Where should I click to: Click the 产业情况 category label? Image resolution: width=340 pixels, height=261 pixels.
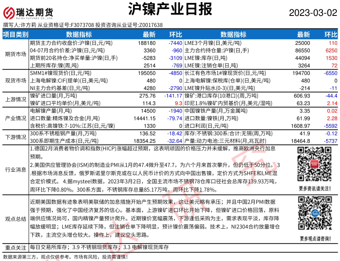[x=16, y=118]
